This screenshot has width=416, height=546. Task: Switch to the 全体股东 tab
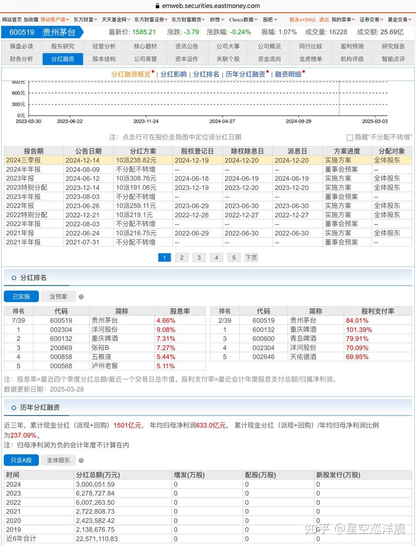(x=59, y=460)
